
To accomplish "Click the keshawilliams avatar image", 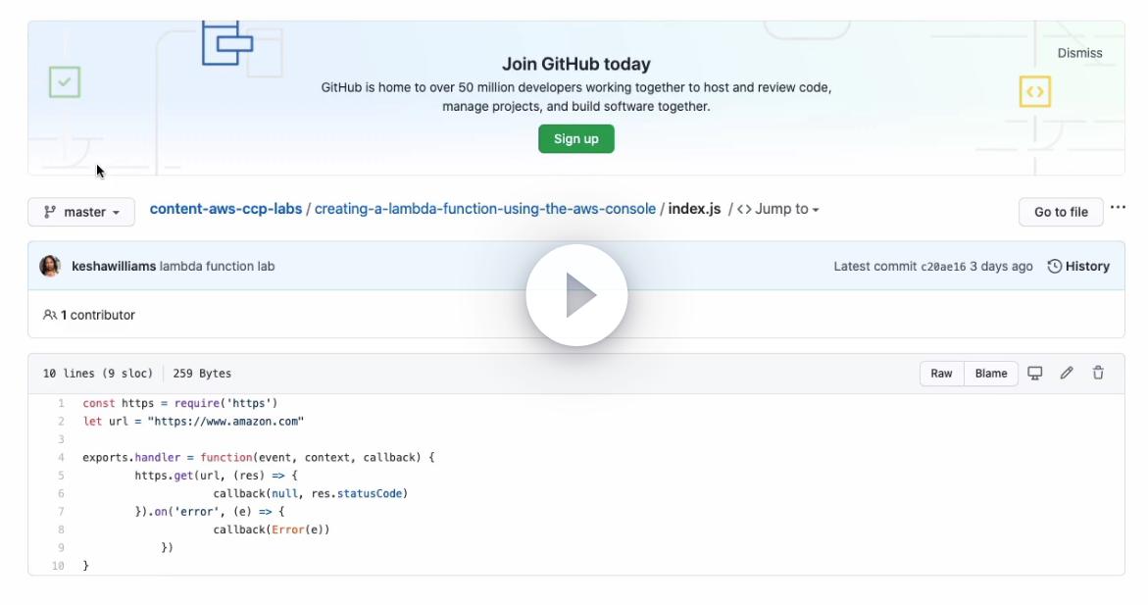I will pyautogui.click(x=50, y=266).
